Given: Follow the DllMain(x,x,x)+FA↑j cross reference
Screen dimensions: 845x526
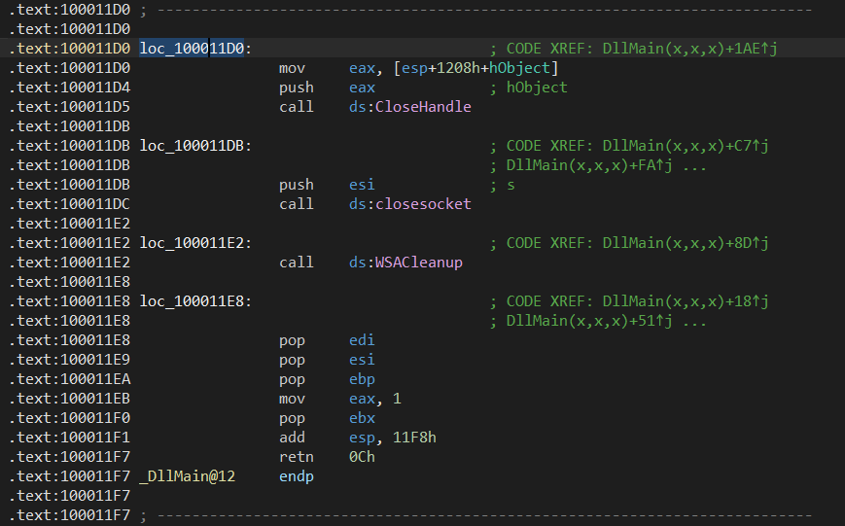Looking at the screenshot, I should pyautogui.click(x=589, y=165).
